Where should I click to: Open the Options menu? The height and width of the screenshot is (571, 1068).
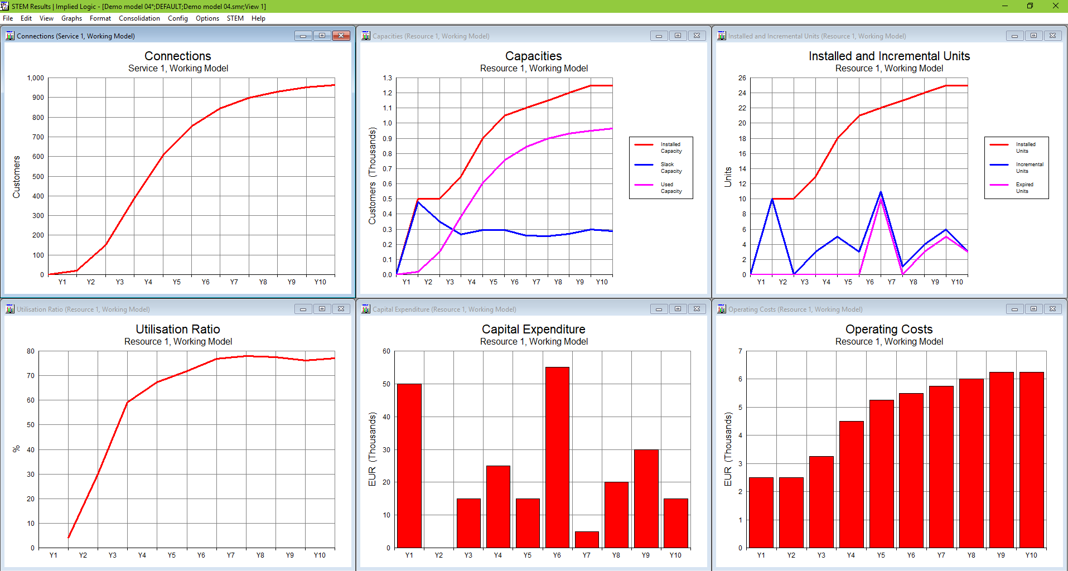tap(207, 18)
